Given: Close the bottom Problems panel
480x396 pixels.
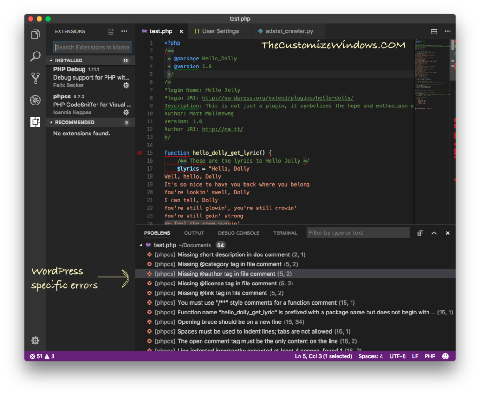Looking at the screenshot, I should 448,233.
